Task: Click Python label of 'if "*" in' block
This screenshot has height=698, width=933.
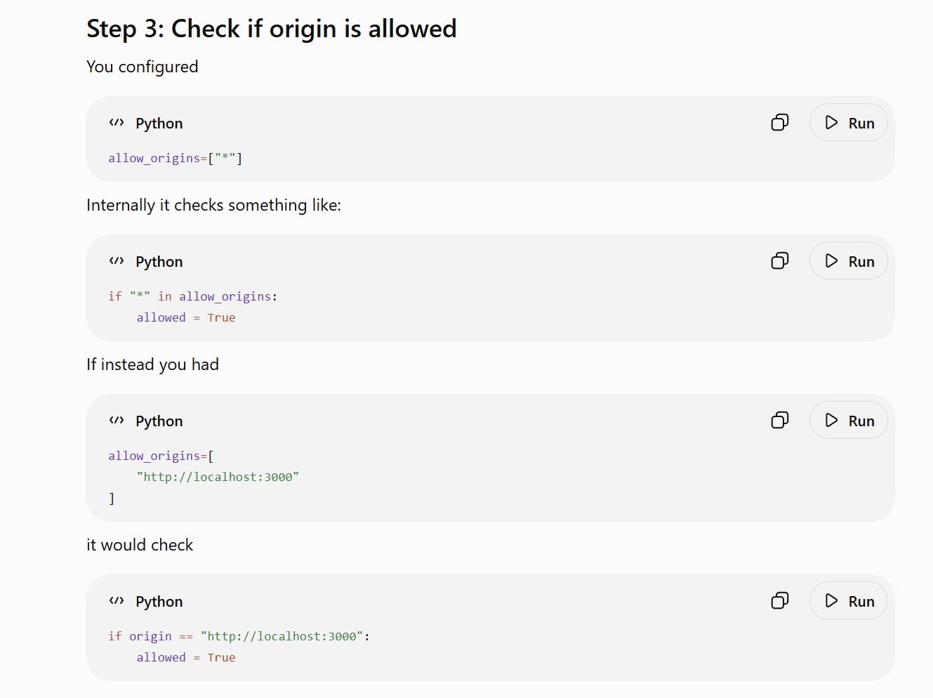Action: tap(159, 262)
